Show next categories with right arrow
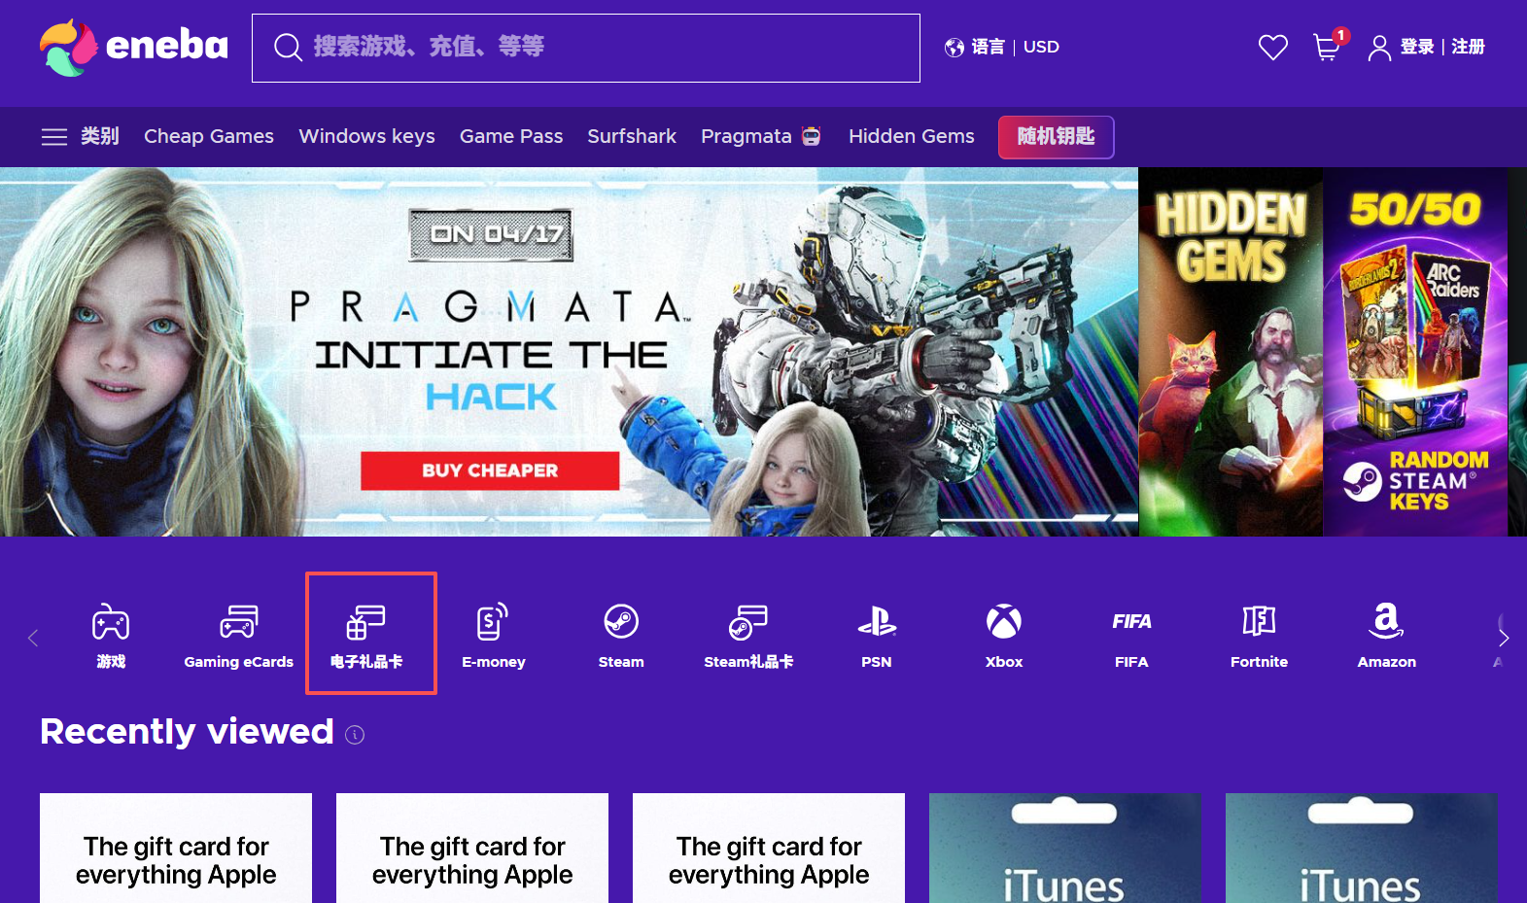Screen dimensions: 1527x903 [1504, 638]
